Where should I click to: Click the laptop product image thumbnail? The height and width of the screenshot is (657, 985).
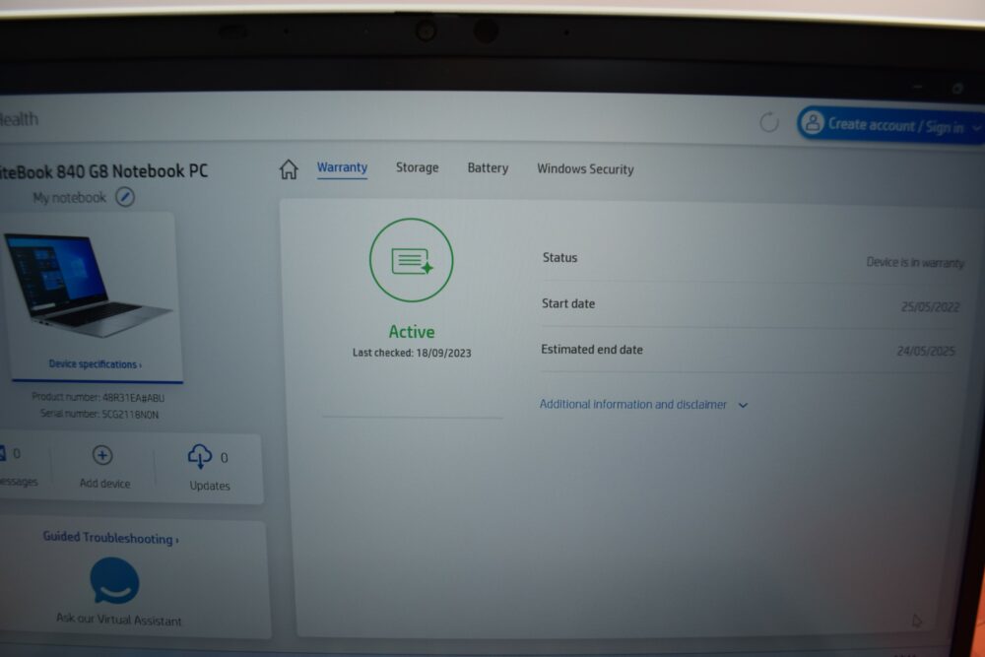(88, 286)
